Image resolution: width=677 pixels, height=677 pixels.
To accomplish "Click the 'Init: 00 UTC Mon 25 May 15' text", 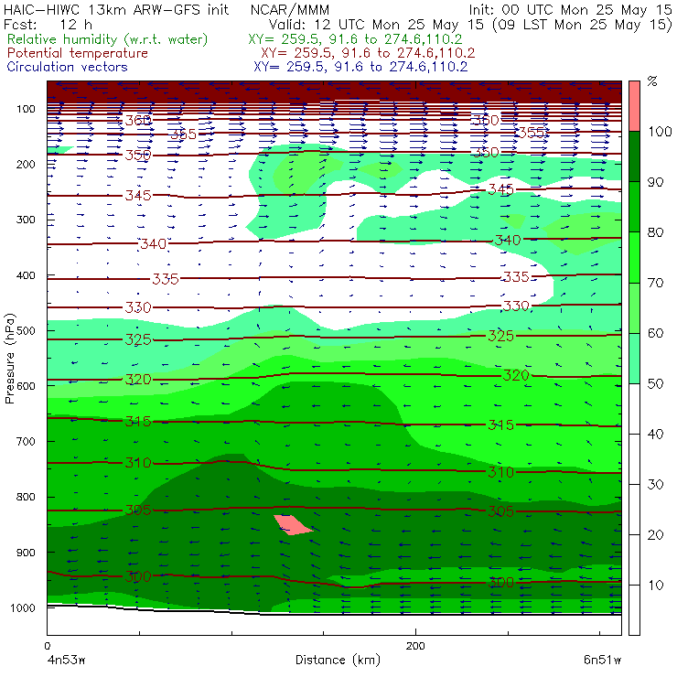I will (x=570, y=9).
